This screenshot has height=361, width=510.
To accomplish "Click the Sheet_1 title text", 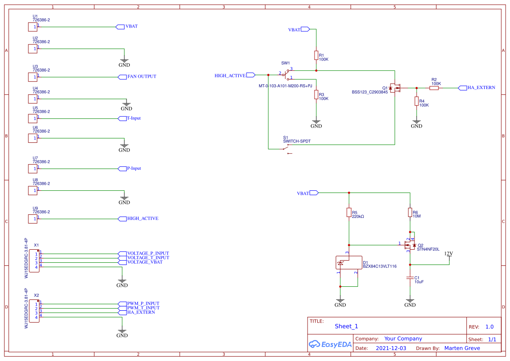I will pos(346,326).
